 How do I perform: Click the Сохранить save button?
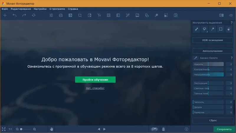tap(224, 129)
